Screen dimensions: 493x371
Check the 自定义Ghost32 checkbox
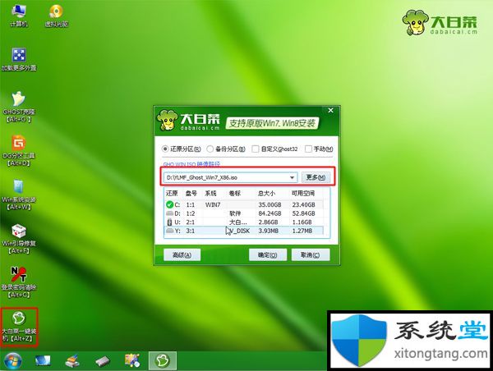256,149
